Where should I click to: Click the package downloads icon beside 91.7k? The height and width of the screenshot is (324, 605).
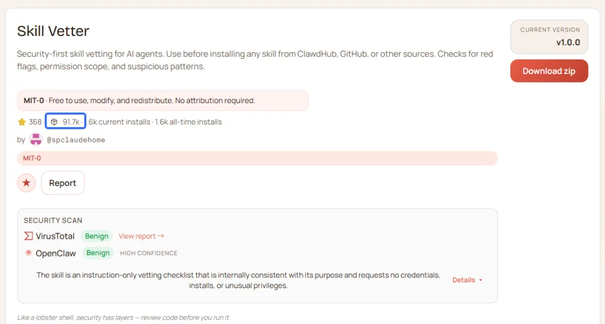pyautogui.click(x=54, y=122)
